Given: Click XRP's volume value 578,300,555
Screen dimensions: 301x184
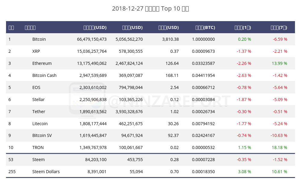Looking at the screenshot, I should [131, 51].
